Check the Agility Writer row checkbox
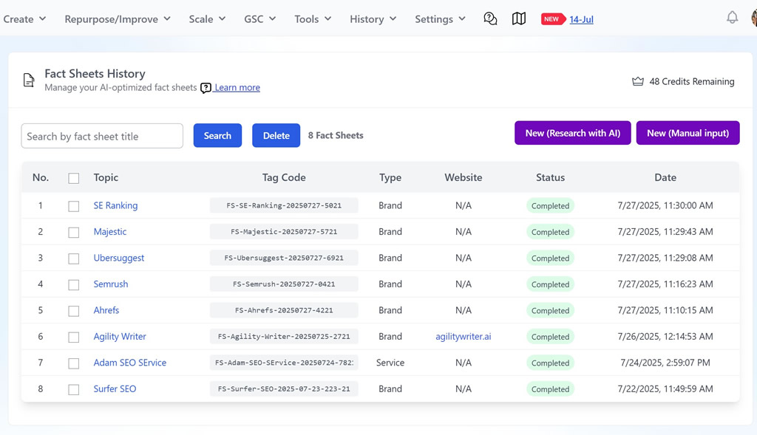Viewport: 757px width, 435px height. pyautogui.click(x=73, y=337)
